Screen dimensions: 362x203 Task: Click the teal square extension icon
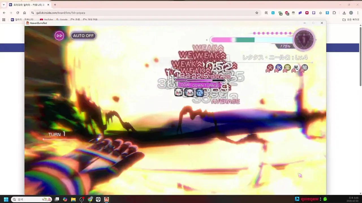coord(273,13)
